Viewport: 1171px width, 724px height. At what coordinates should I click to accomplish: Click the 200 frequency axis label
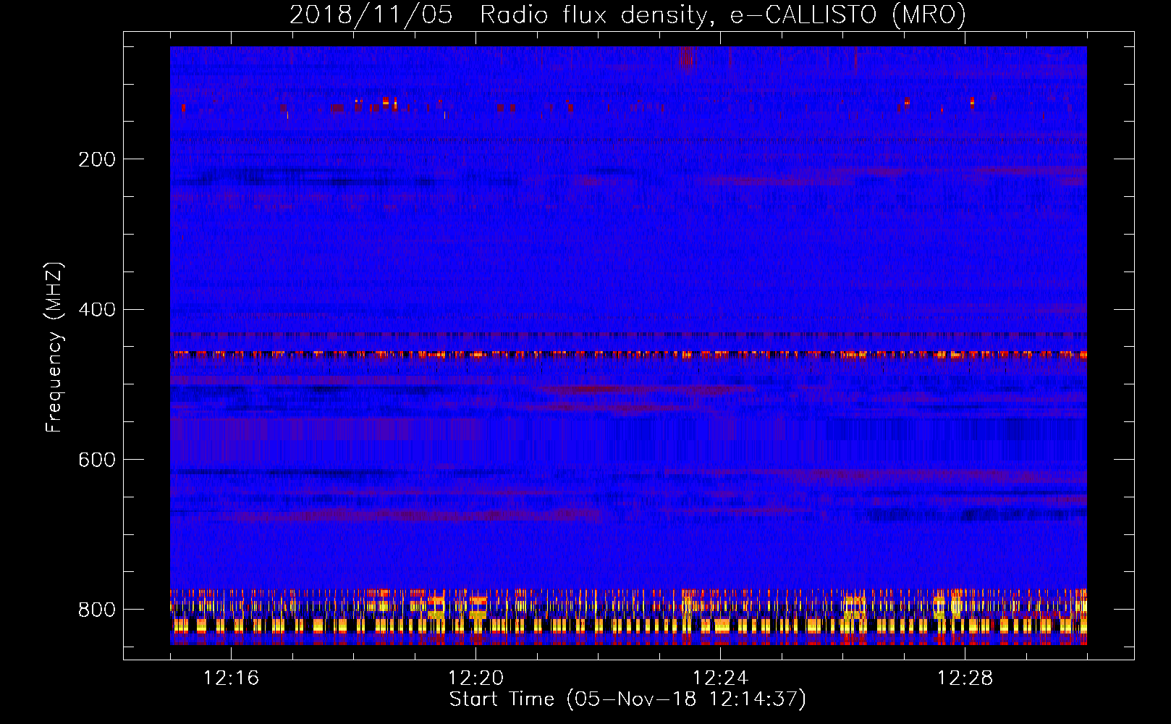pyautogui.click(x=97, y=159)
